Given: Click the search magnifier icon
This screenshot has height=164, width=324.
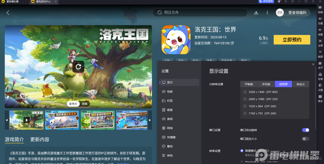Looking at the screenshot, I should (160, 13).
